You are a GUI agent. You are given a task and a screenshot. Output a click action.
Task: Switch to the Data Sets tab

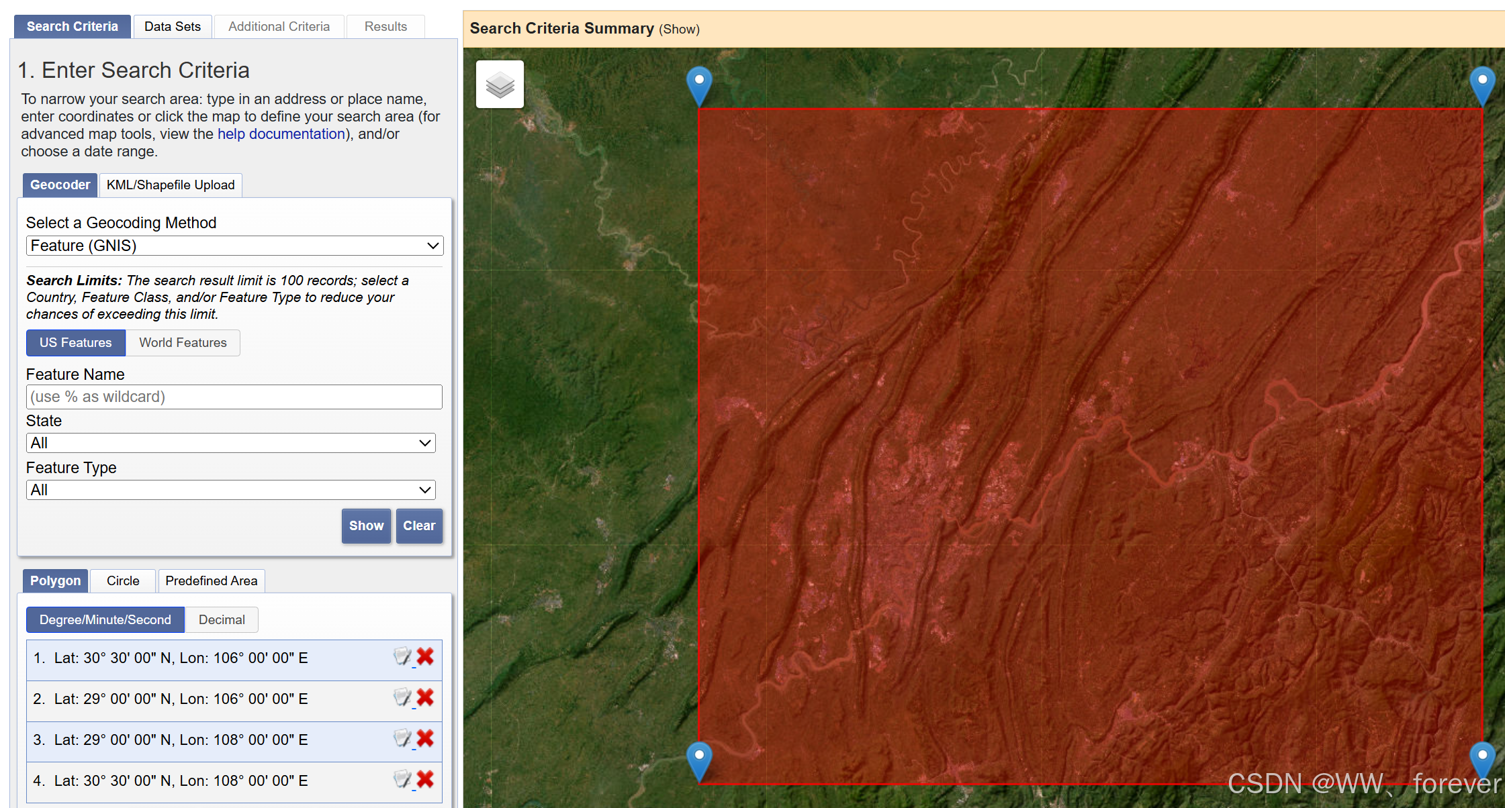(173, 27)
